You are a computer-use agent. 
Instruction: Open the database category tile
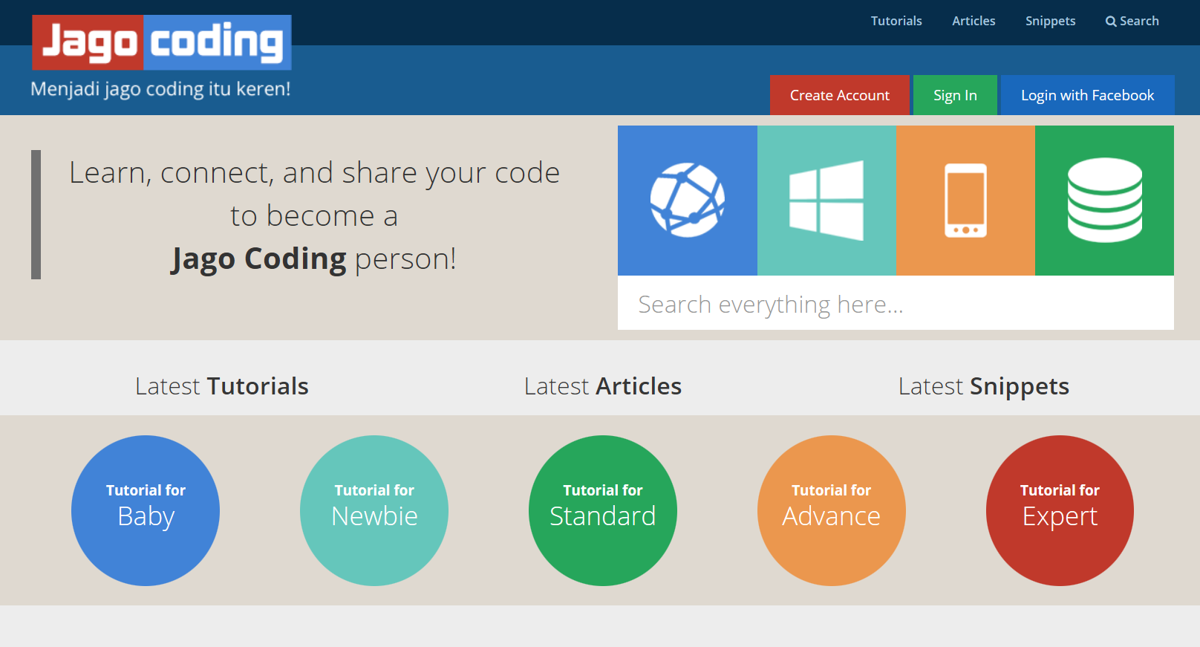(1104, 201)
